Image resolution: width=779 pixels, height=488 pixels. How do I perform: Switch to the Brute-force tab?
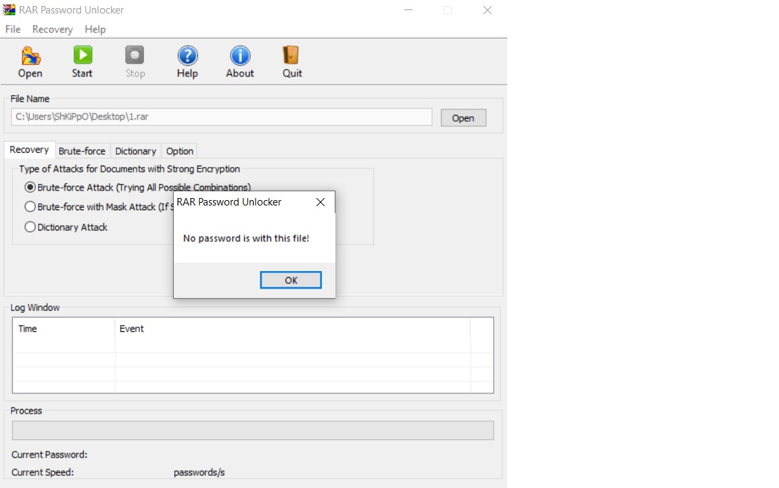tap(82, 151)
